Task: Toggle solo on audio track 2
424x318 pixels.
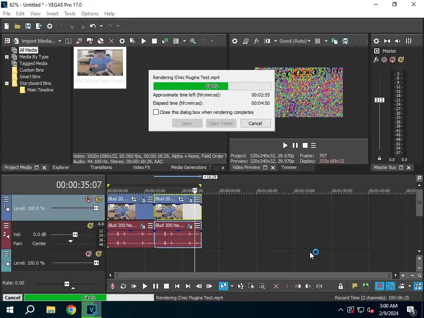Action: 90,226
